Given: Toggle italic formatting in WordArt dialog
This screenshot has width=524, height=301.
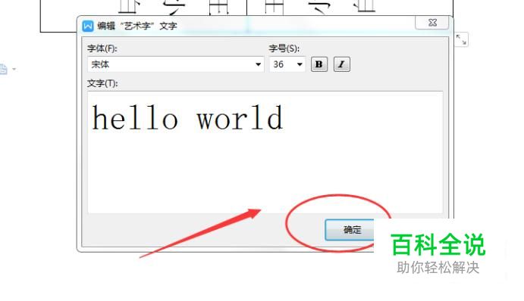Looking at the screenshot, I should (x=341, y=64).
